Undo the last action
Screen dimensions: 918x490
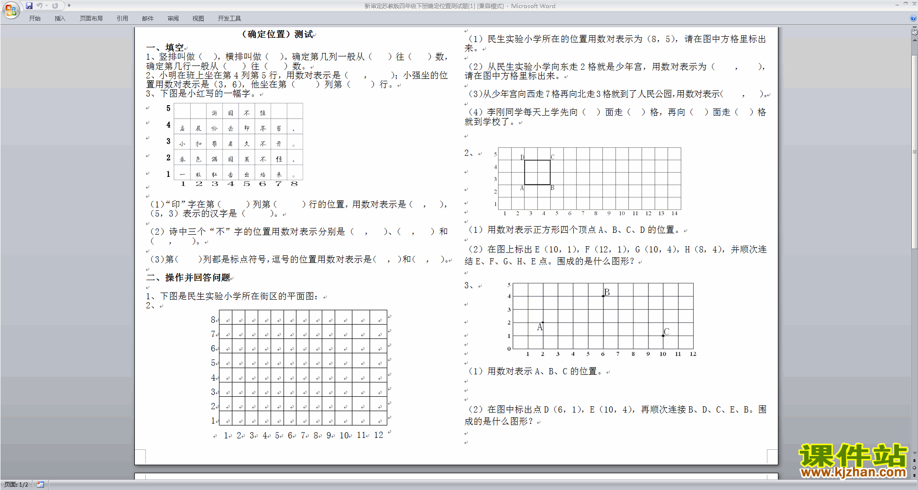point(40,6)
